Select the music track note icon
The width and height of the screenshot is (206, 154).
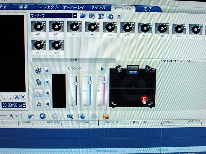[x=39, y=104]
